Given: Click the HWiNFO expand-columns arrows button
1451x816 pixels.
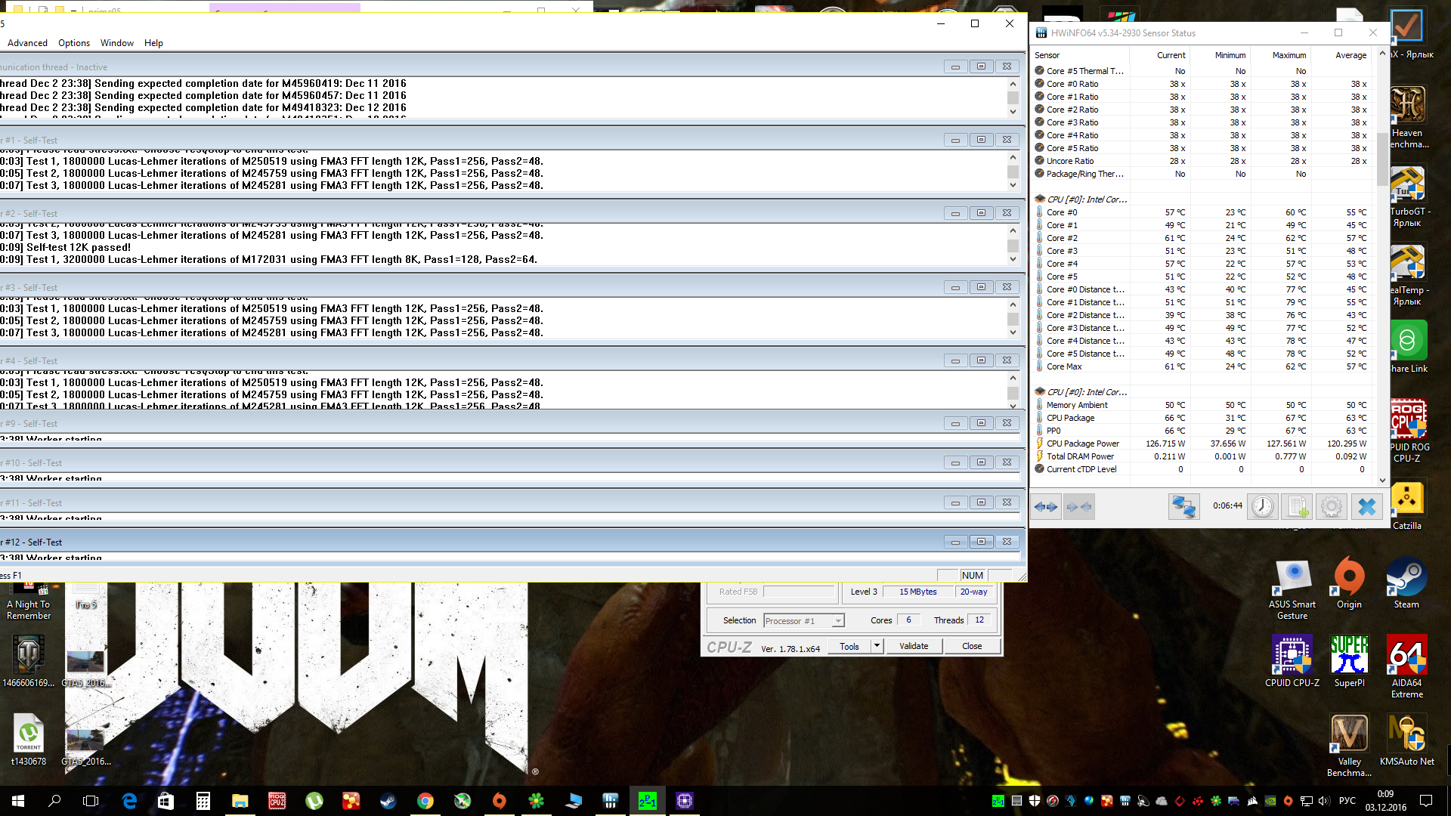Looking at the screenshot, I should [1047, 507].
